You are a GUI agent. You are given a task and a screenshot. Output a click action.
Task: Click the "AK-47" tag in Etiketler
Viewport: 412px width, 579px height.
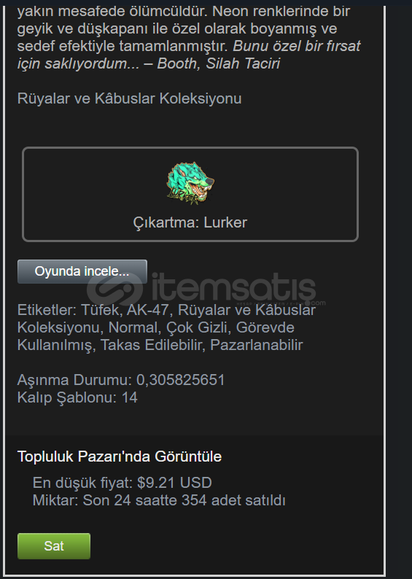tap(148, 310)
